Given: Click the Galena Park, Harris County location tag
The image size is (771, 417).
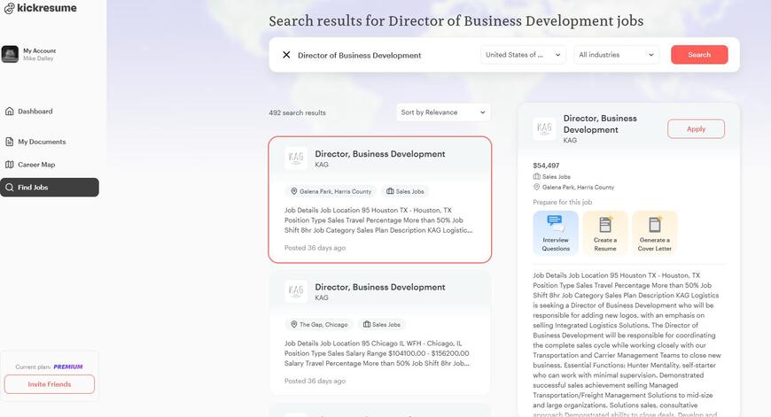Looking at the screenshot, I should pyautogui.click(x=331, y=191).
